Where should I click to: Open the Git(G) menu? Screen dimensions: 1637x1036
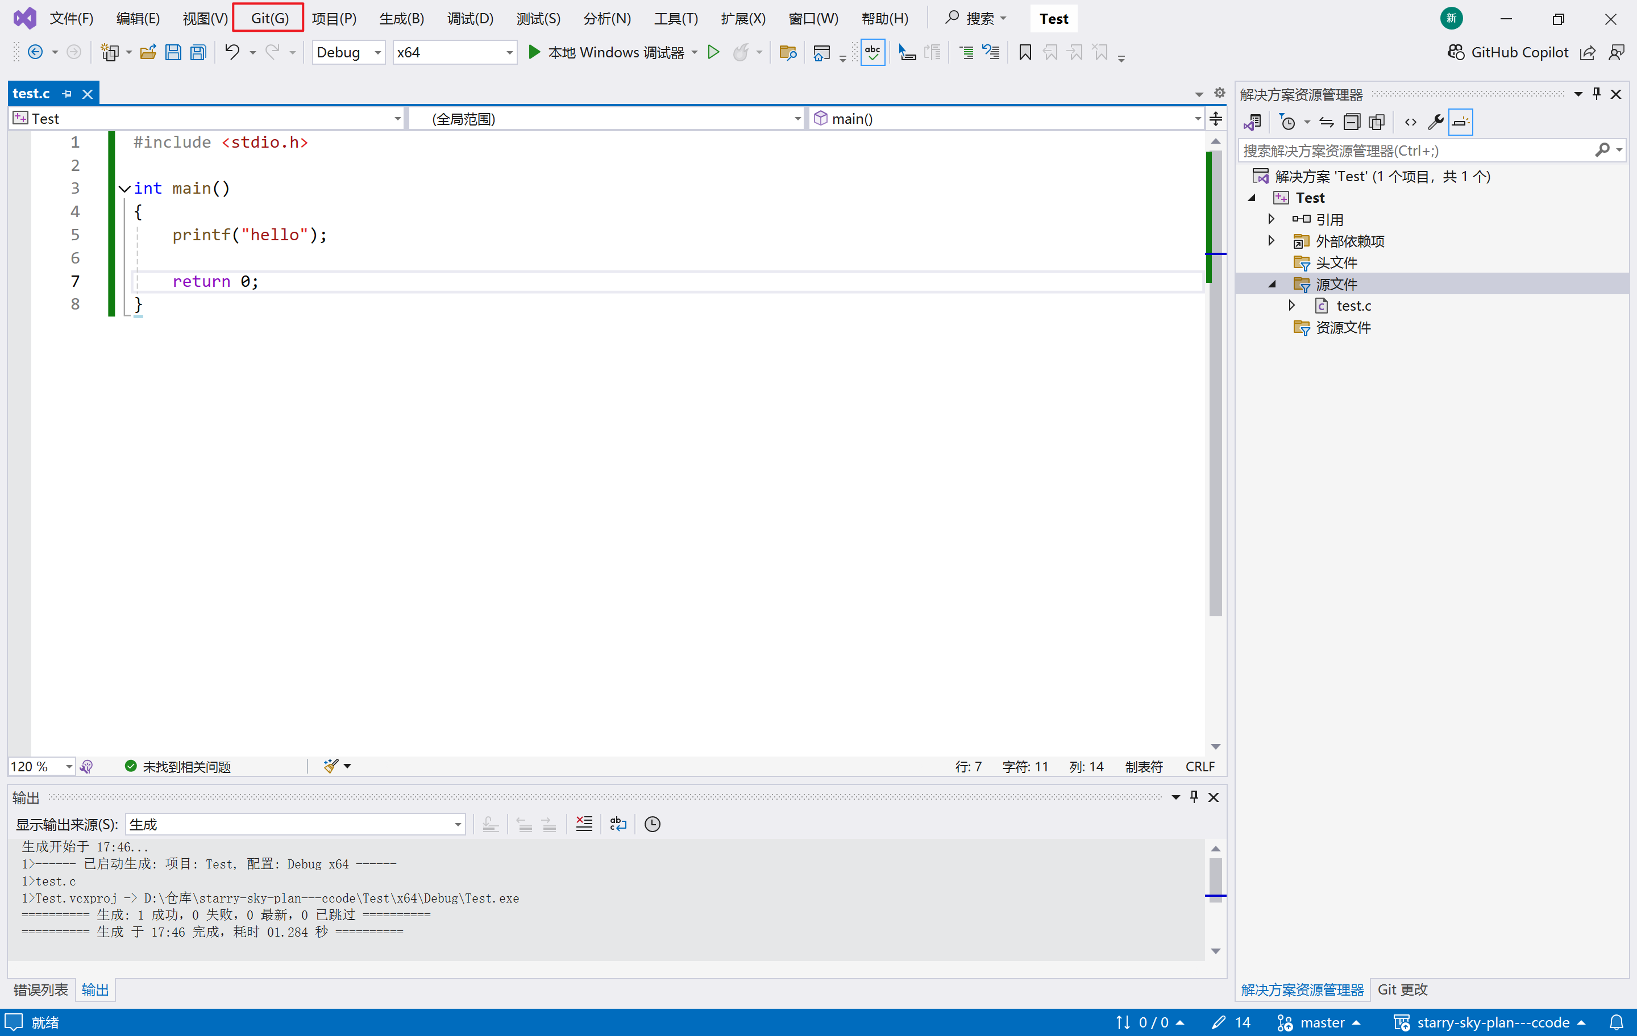coord(269,18)
